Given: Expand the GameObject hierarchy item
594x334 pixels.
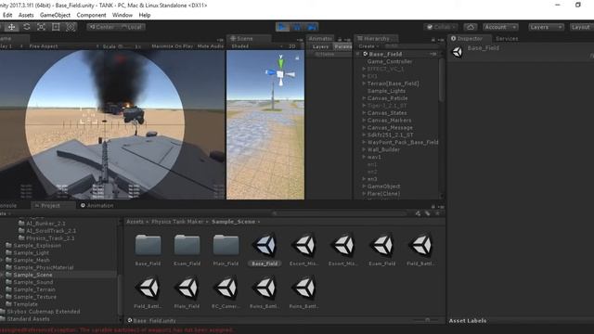Looking at the screenshot, I should [364, 186].
